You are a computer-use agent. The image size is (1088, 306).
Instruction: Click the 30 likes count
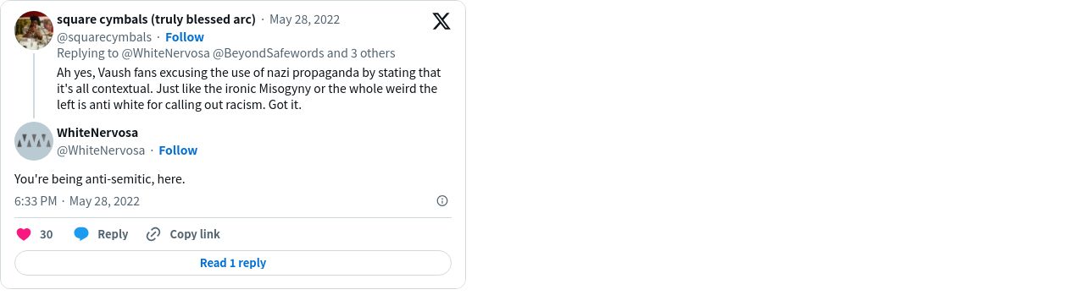[47, 234]
